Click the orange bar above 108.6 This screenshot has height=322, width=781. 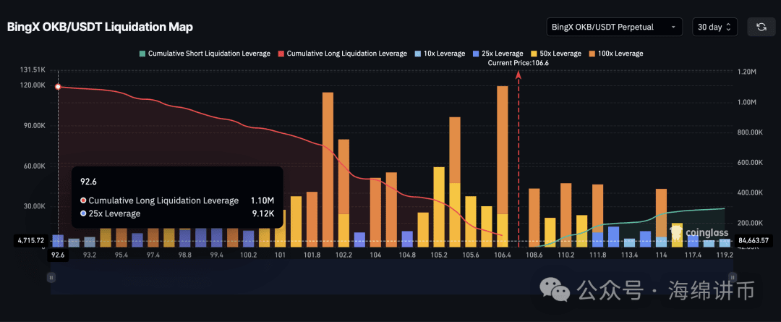coord(534,217)
